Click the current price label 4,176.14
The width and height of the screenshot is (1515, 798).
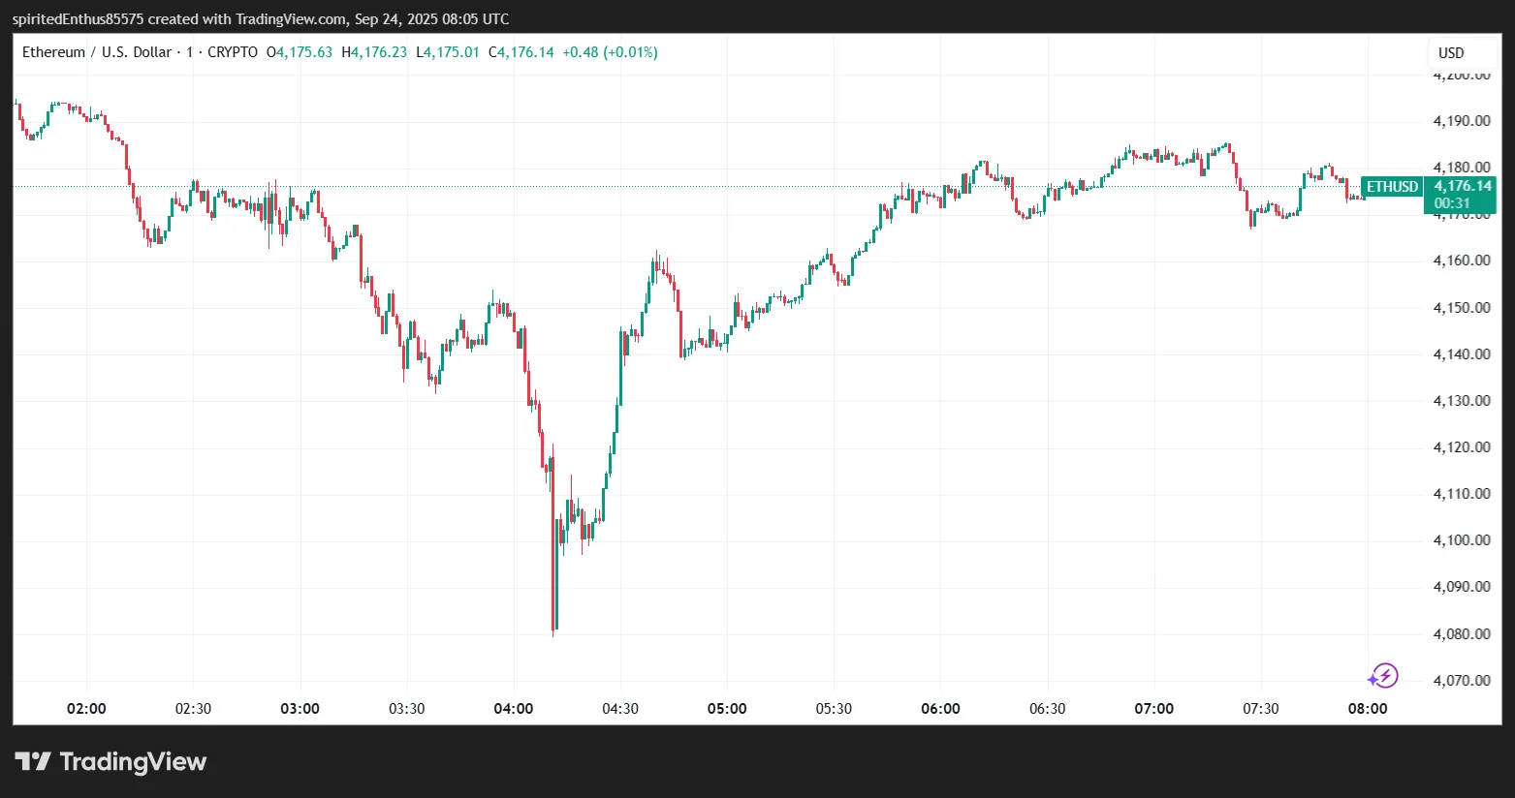pos(1463,186)
